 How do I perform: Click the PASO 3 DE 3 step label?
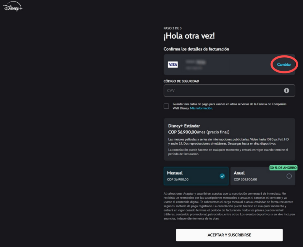[172, 28]
